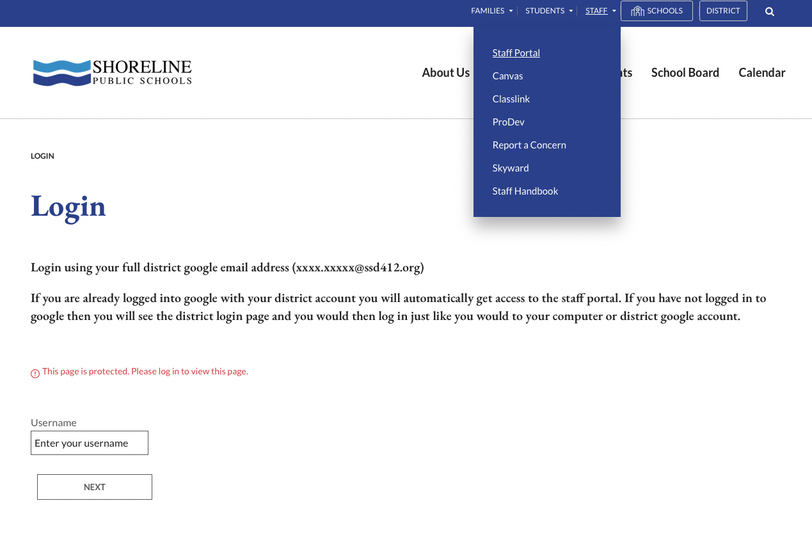Open the Students top menu
Image resolution: width=812 pixels, height=535 pixels.
click(545, 11)
